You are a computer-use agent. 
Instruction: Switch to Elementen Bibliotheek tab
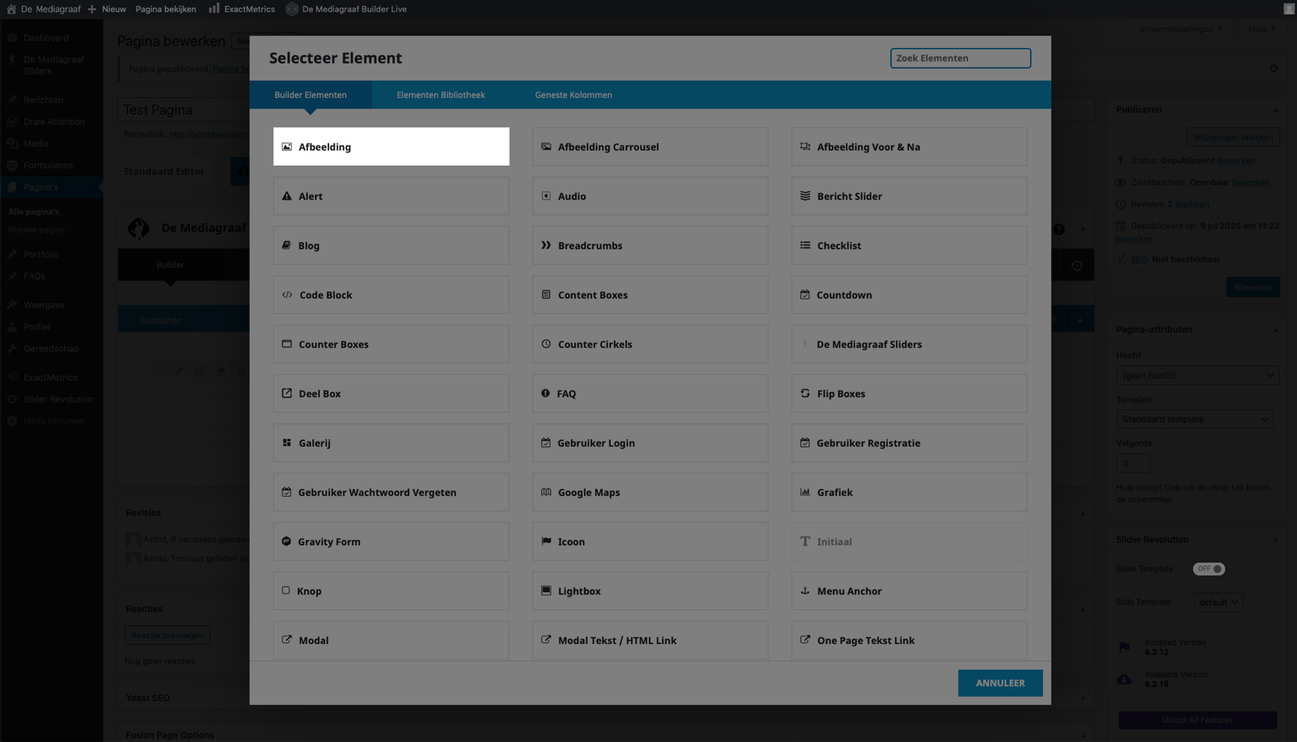pyautogui.click(x=440, y=95)
